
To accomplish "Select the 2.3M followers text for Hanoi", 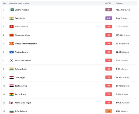I will coord(122,27).
